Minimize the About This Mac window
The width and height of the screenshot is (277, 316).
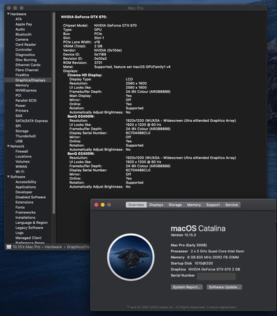[x=102, y=205]
